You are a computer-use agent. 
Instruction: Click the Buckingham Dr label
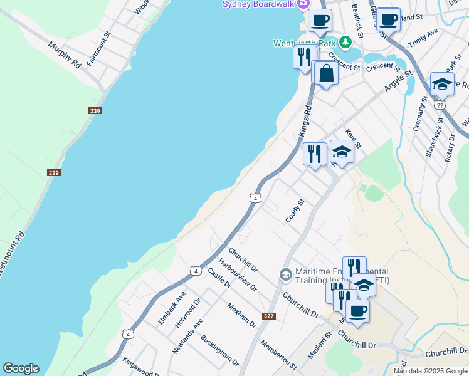(220, 350)
